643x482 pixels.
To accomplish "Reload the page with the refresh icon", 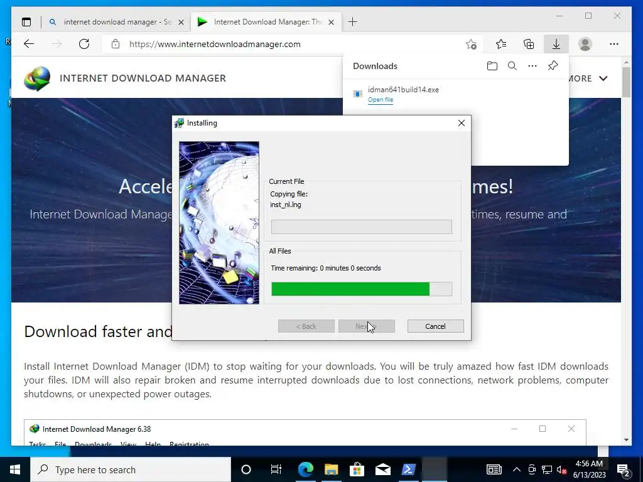I will 84,44.
